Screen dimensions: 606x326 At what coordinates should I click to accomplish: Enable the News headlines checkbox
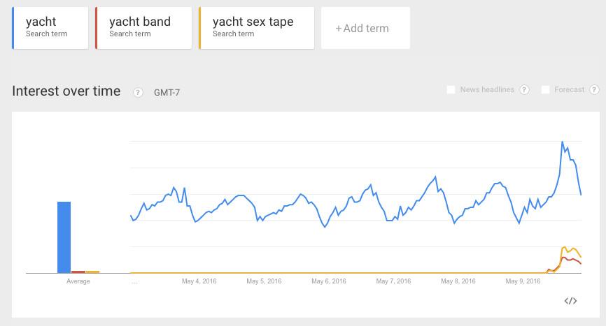(451, 89)
